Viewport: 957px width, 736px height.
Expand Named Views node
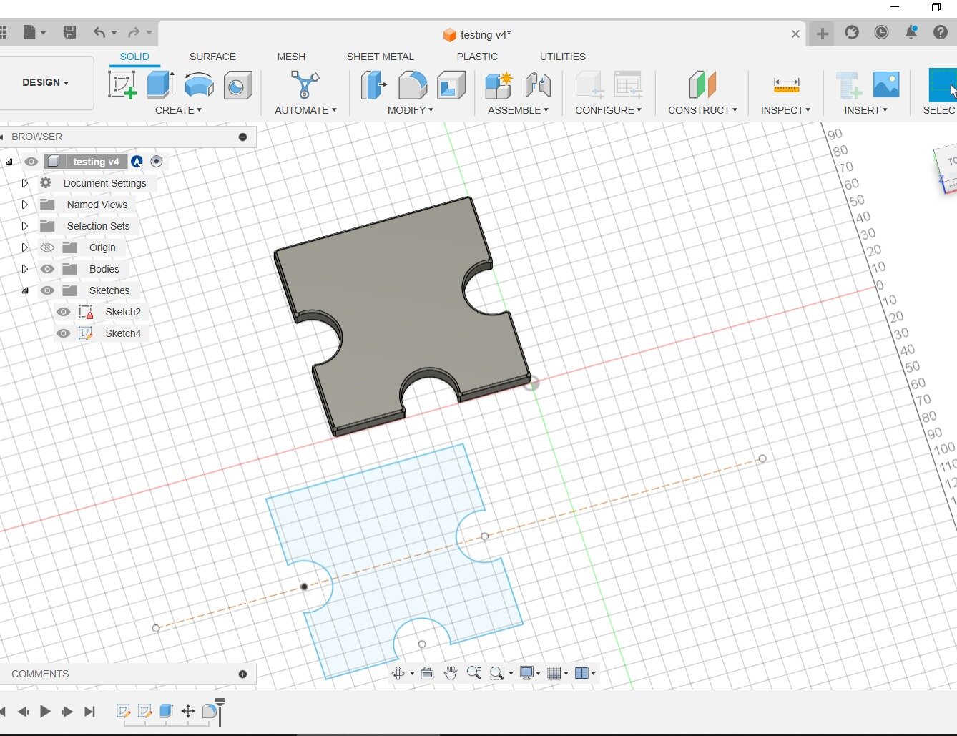pos(25,205)
